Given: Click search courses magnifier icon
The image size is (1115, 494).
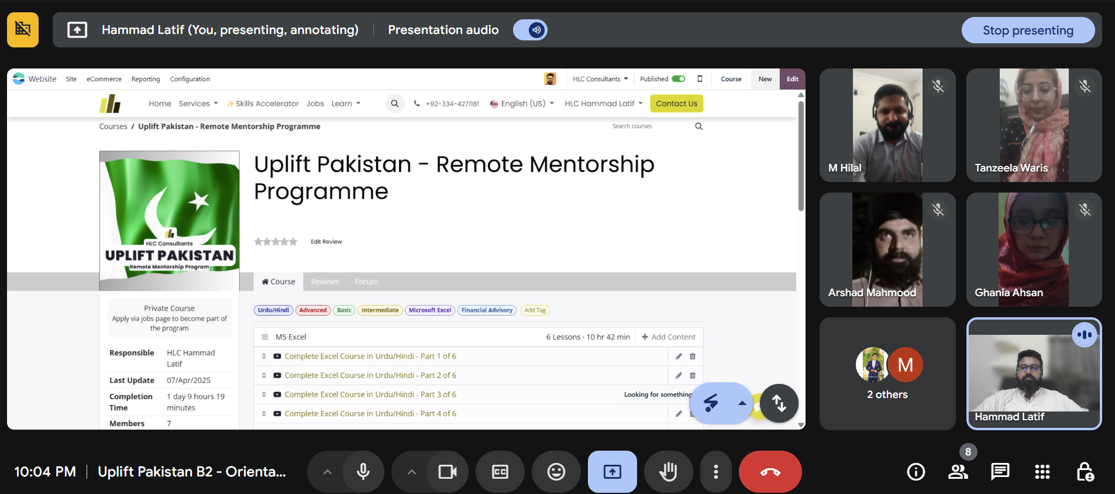Looking at the screenshot, I should pyautogui.click(x=698, y=126).
